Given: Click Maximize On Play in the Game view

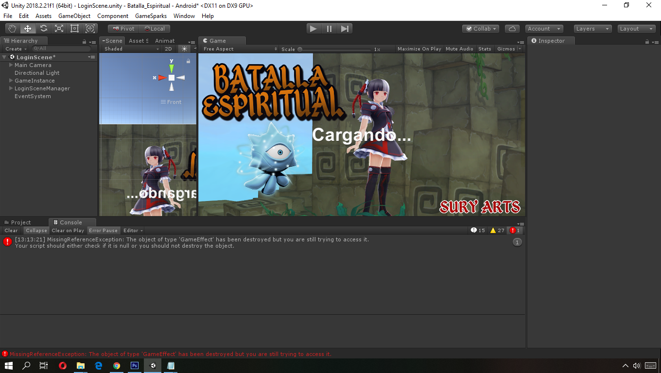Looking at the screenshot, I should tap(419, 49).
